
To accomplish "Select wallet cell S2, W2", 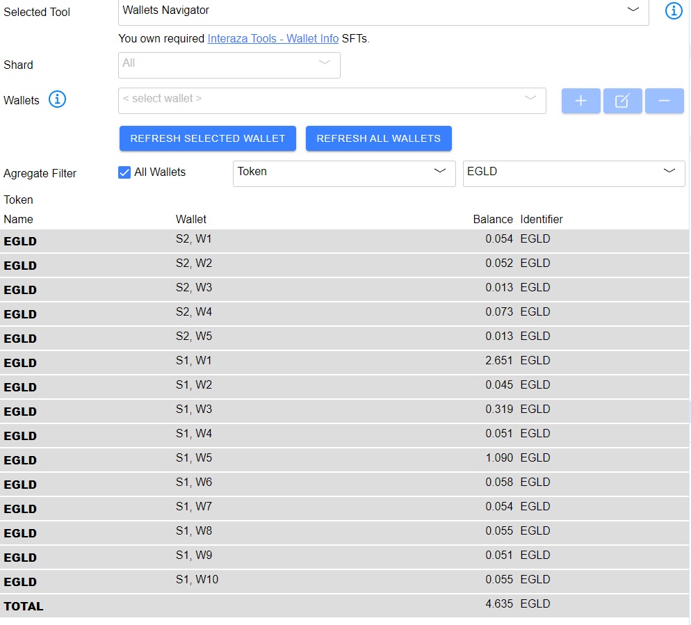I will tap(193, 263).
